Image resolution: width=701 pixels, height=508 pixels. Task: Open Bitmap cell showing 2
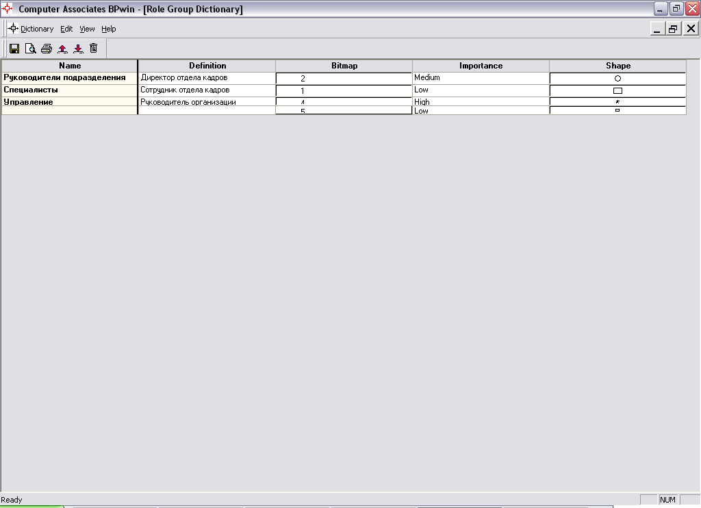tap(344, 78)
